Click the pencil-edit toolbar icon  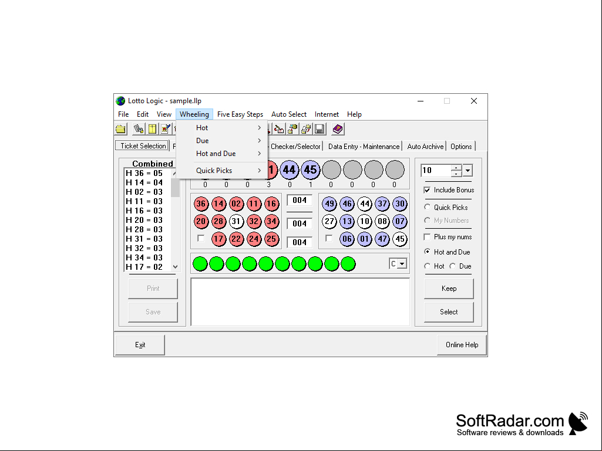tap(166, 129)
